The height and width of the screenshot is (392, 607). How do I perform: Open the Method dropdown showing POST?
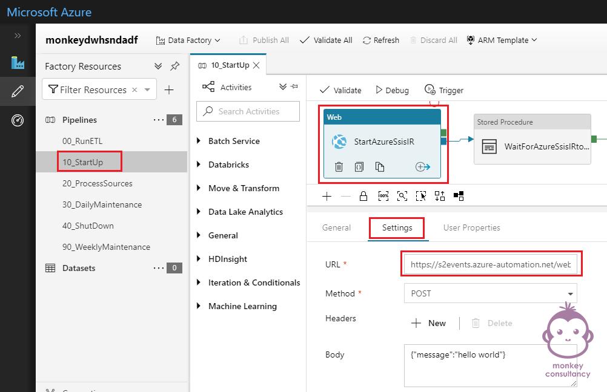[490, 293]
